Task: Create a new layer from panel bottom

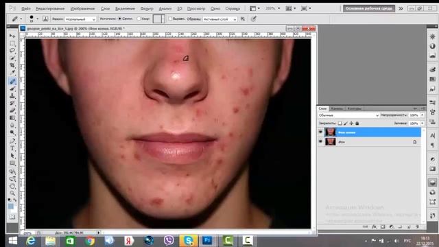Action: tap(409, 227)
